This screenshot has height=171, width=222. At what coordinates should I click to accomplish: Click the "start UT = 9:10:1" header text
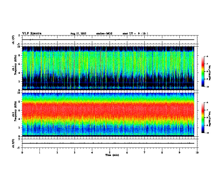[x=135, y=34]
